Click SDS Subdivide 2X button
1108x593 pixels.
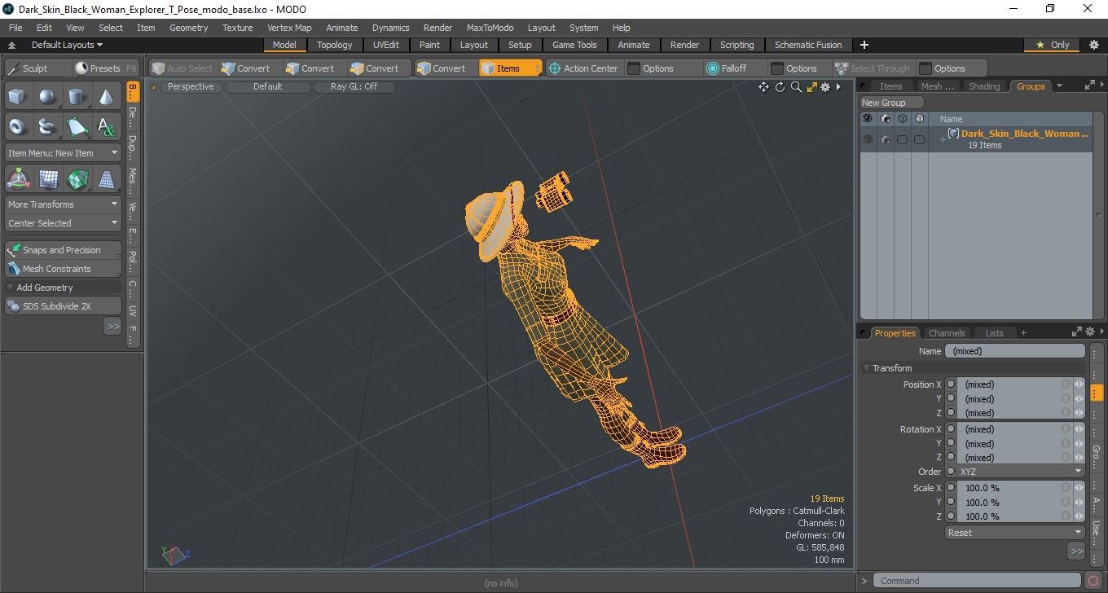coord(63,306)
